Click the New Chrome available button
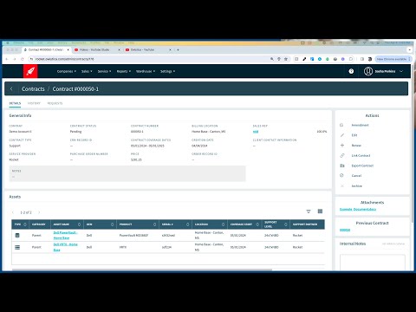The image size is (416, 312). tap(393, 59)
